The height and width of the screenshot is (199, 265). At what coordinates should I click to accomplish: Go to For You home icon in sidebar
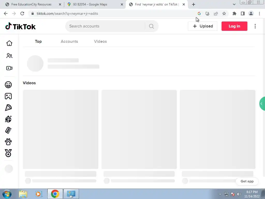[9, 43]
